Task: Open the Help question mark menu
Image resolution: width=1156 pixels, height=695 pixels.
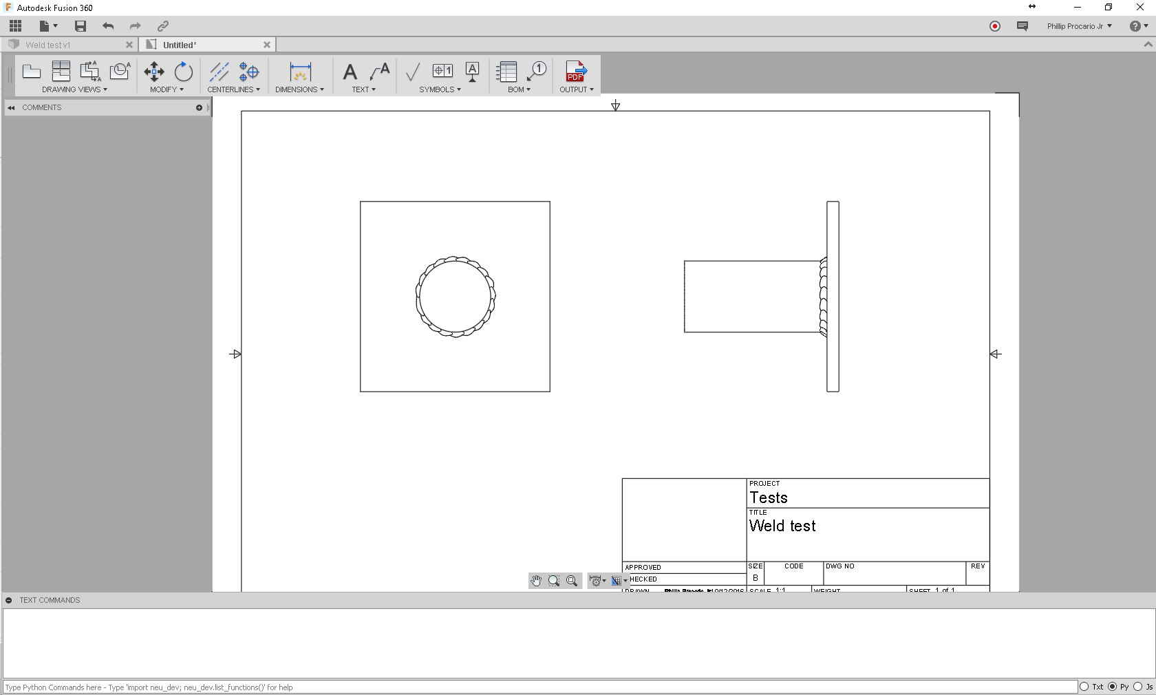Action: coord(1139,26)
